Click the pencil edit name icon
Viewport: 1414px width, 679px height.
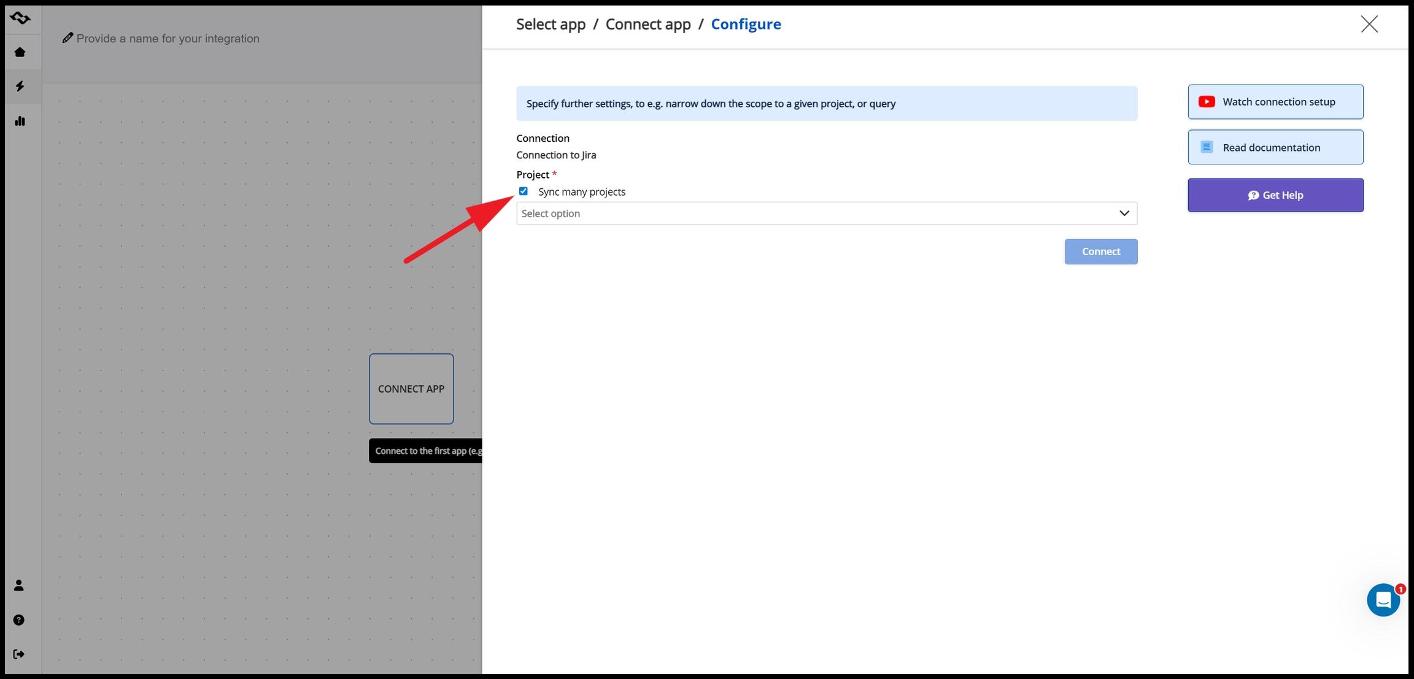(x=68, y=38)
